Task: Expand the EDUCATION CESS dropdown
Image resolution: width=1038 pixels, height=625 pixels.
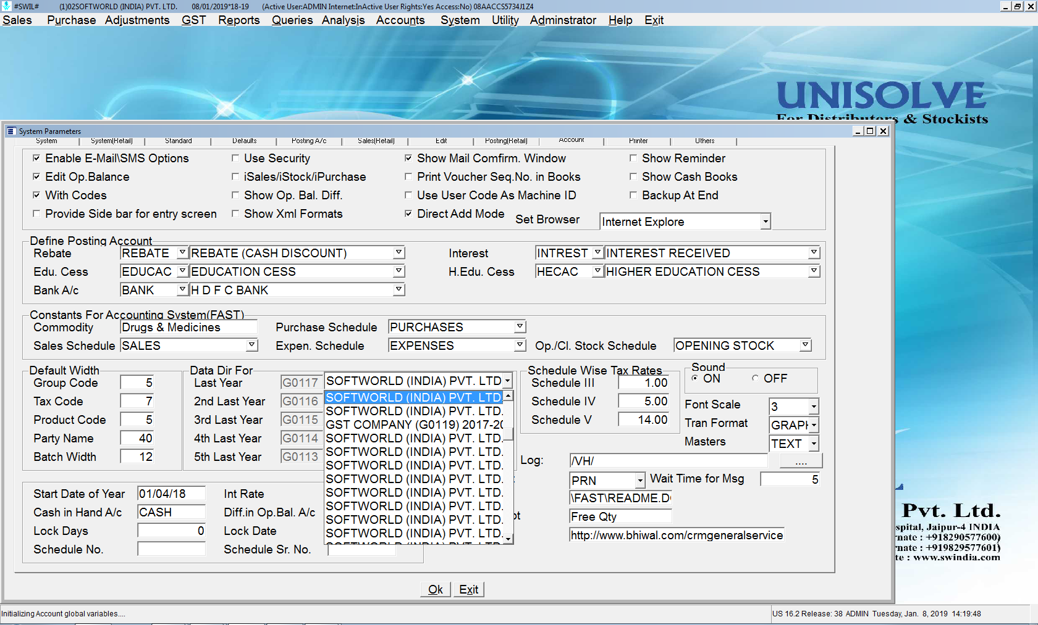Action: 399,271
